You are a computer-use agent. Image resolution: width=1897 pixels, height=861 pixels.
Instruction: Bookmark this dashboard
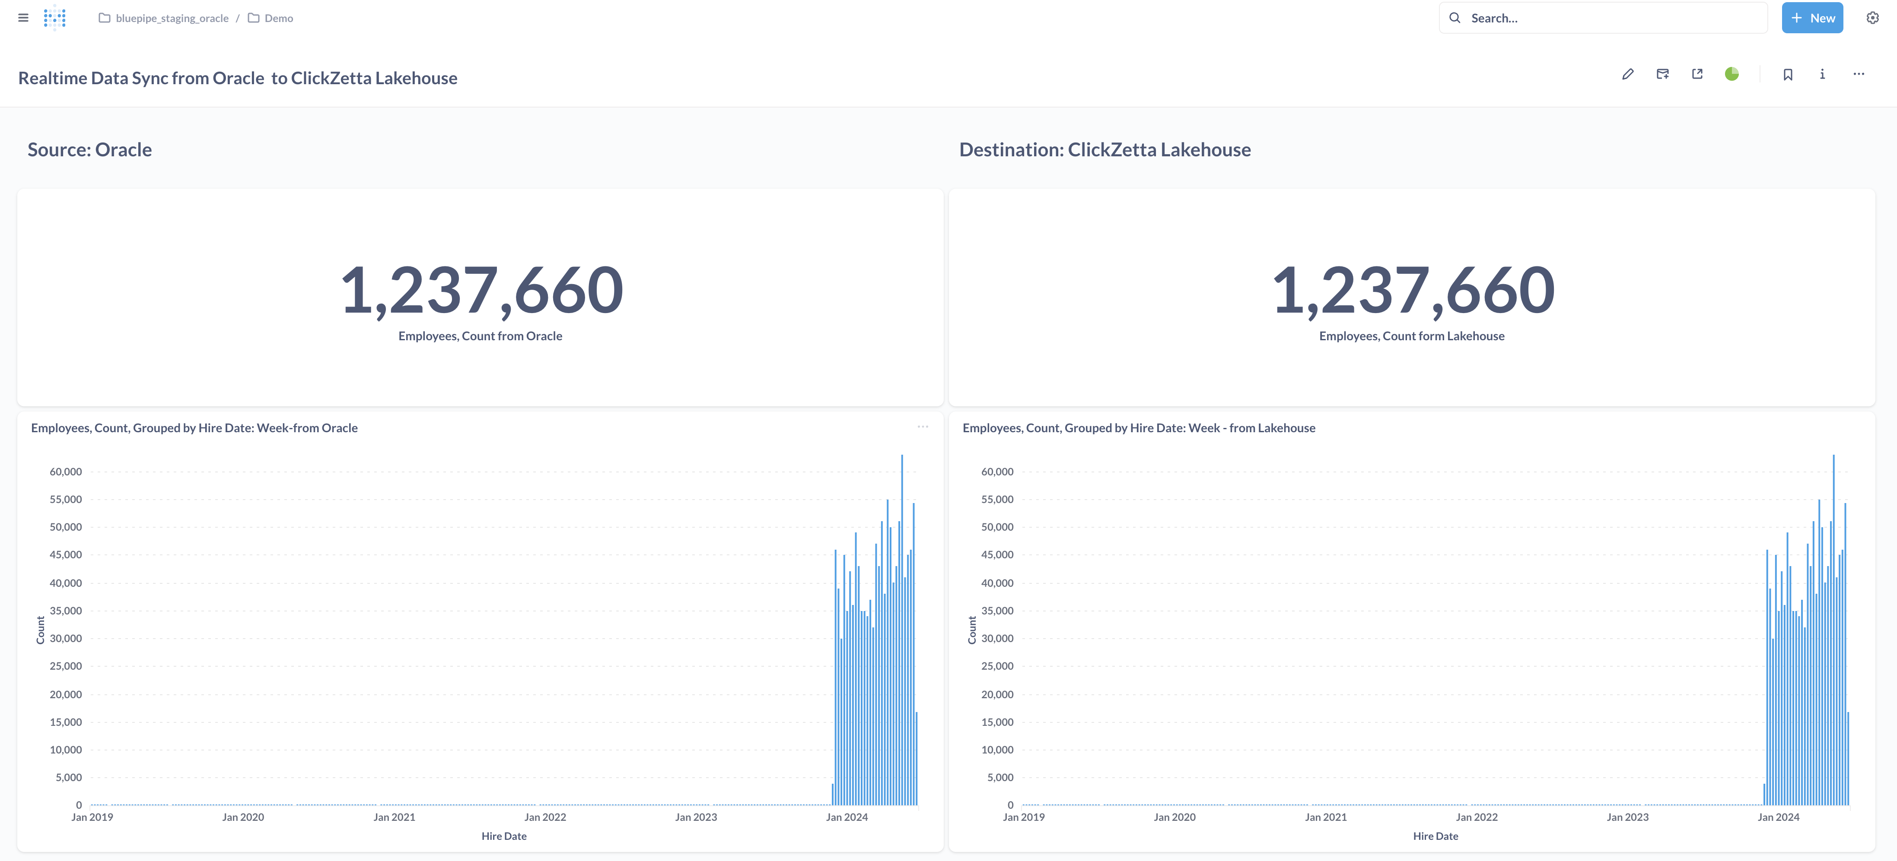[1787, 74]
